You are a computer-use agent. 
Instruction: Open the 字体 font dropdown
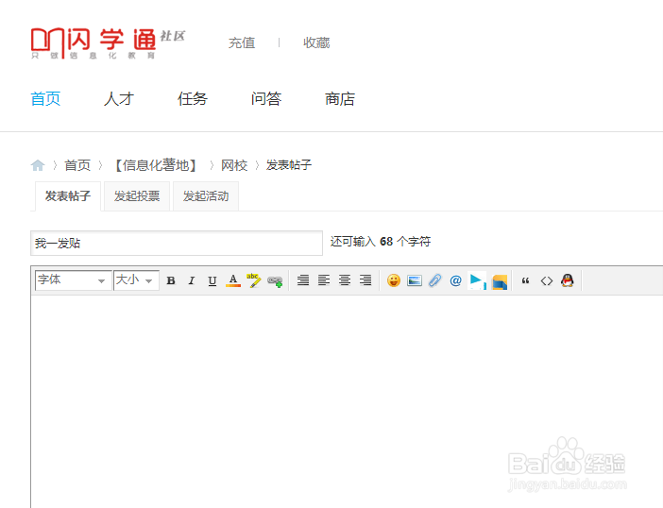click(73, 280)
